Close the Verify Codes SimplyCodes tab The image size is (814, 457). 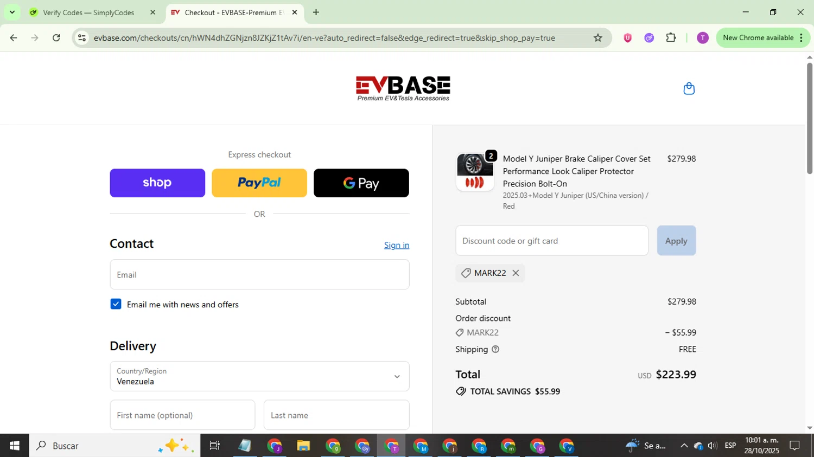tap(152, 12)
